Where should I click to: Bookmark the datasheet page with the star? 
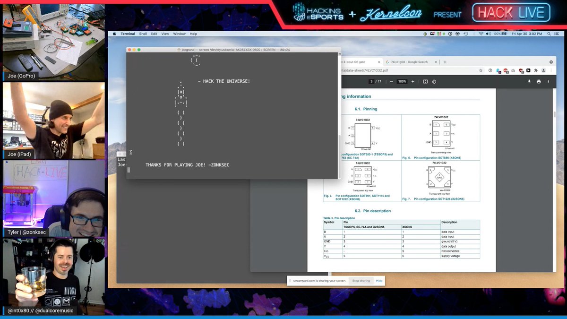[481, 69]
